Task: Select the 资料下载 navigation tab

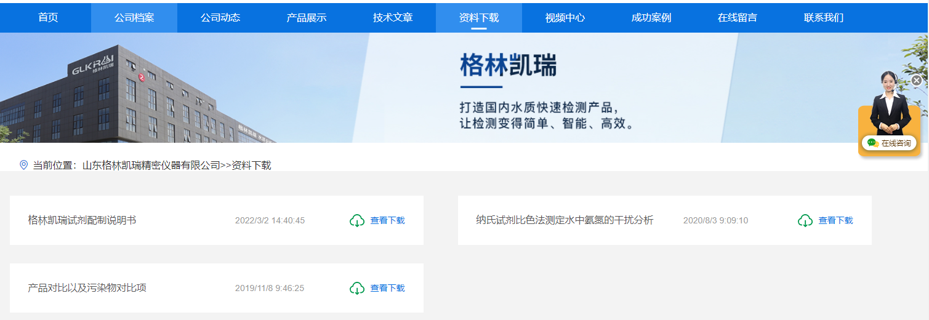Action: (x=479, y=18)
